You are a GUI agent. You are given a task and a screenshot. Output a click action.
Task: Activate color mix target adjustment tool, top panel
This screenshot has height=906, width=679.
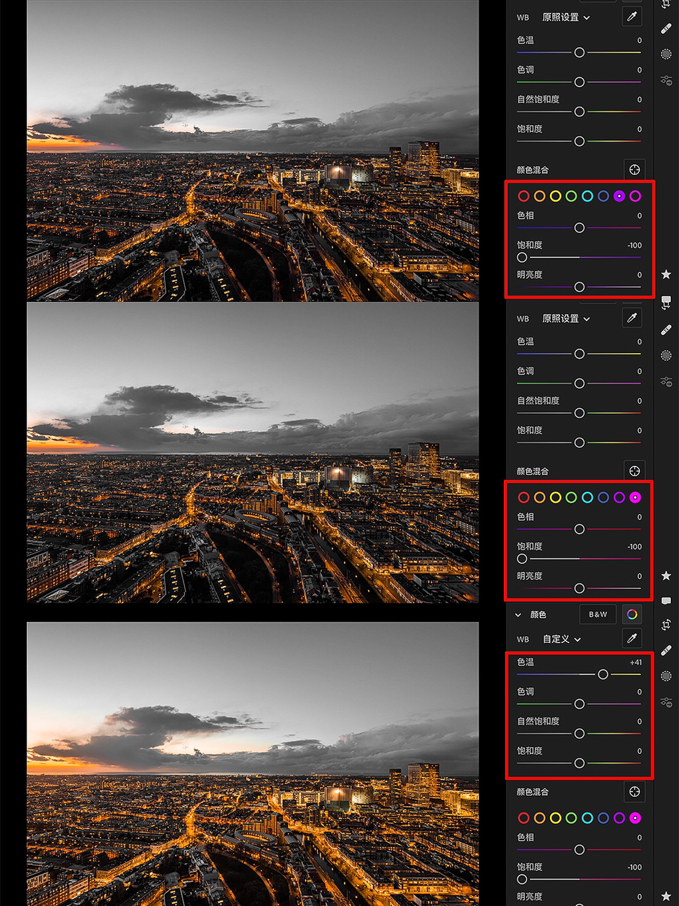point(634,169)
